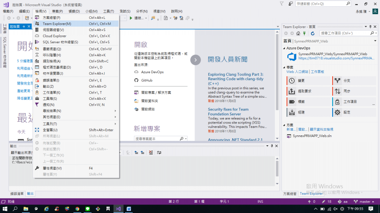Open Chrome from Windows taskbar
The width and height of the screenshot is (380, 213).
(77, 209)
